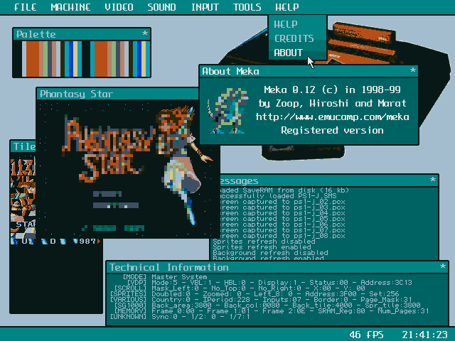The image size is (455, 341).
Task: Click the Tile window title
Action: pos(24,146)
